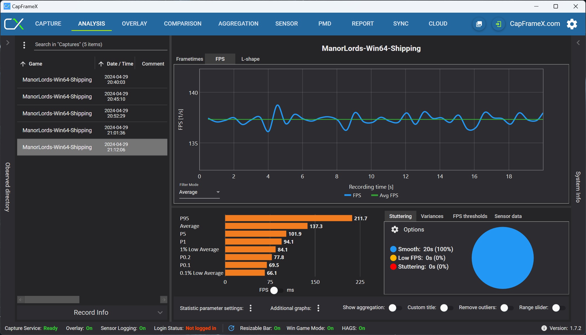Open the three-dot menu beside capture search
586x335 pixels.
pos(24,45)
